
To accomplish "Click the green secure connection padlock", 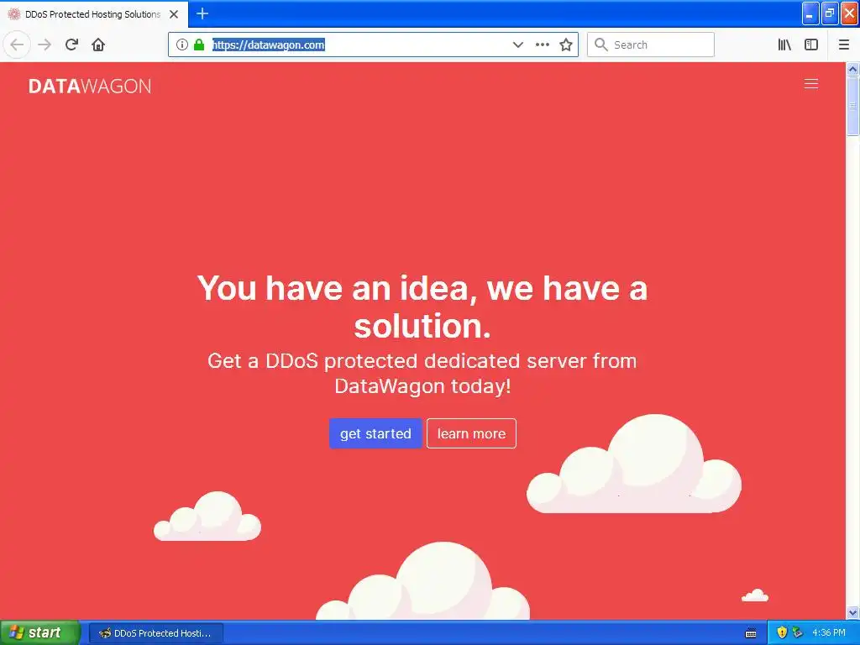I will [x=199, y=45].
